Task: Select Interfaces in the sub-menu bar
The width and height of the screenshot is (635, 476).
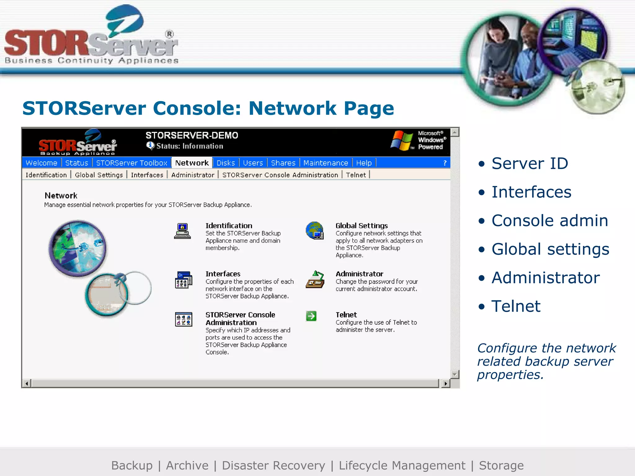Action: tap(147, 175)
